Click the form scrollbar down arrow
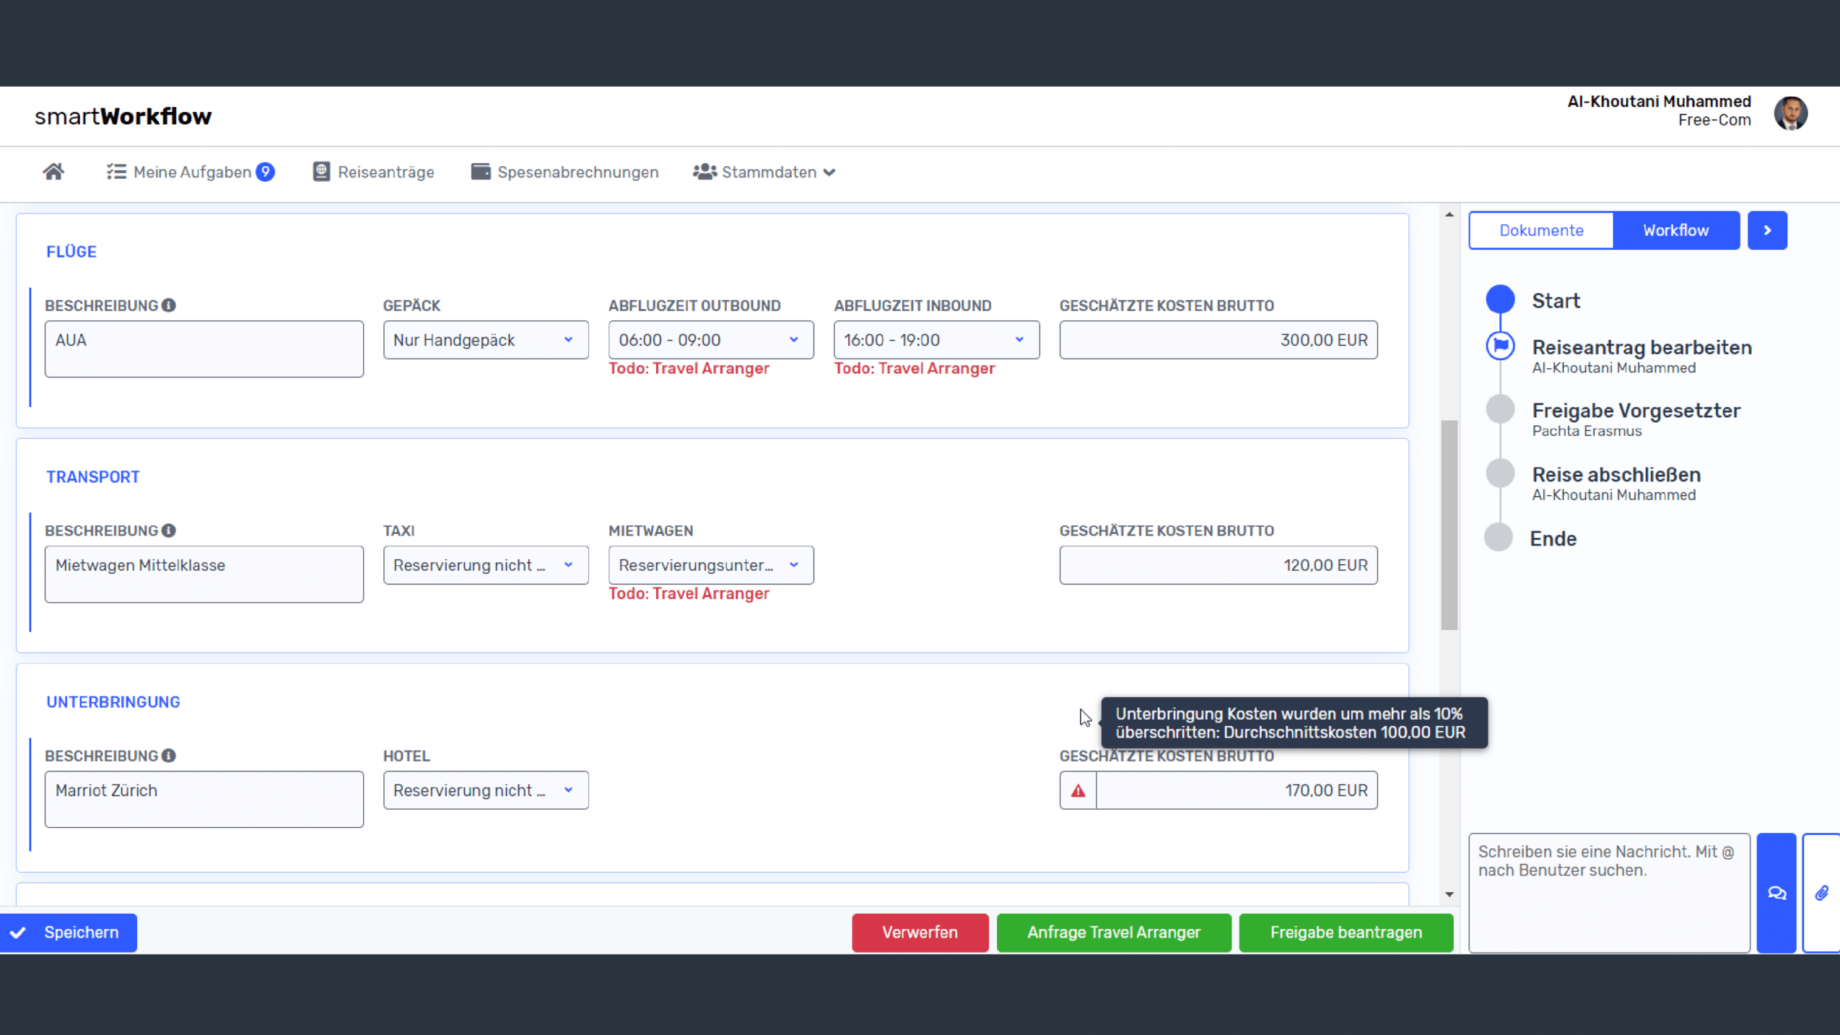The height and width of the screenshot is (1035, 1840). pyautogui.click(x=1449, y=895)
